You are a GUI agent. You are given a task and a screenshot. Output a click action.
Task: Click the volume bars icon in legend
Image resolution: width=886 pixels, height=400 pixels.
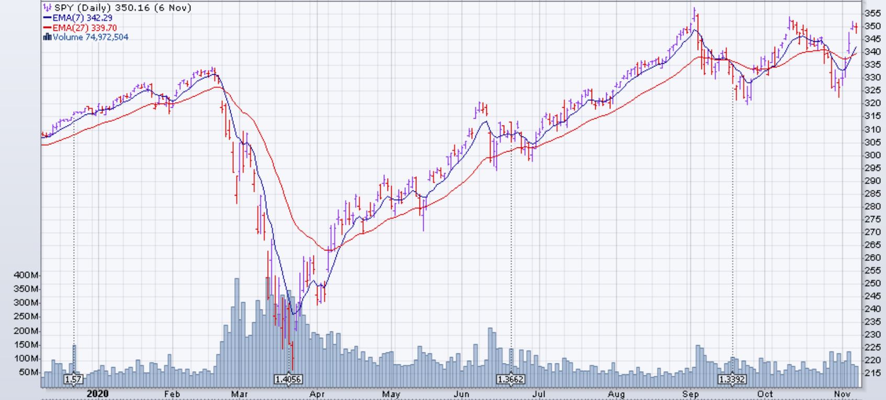click(x=47, y=37)
